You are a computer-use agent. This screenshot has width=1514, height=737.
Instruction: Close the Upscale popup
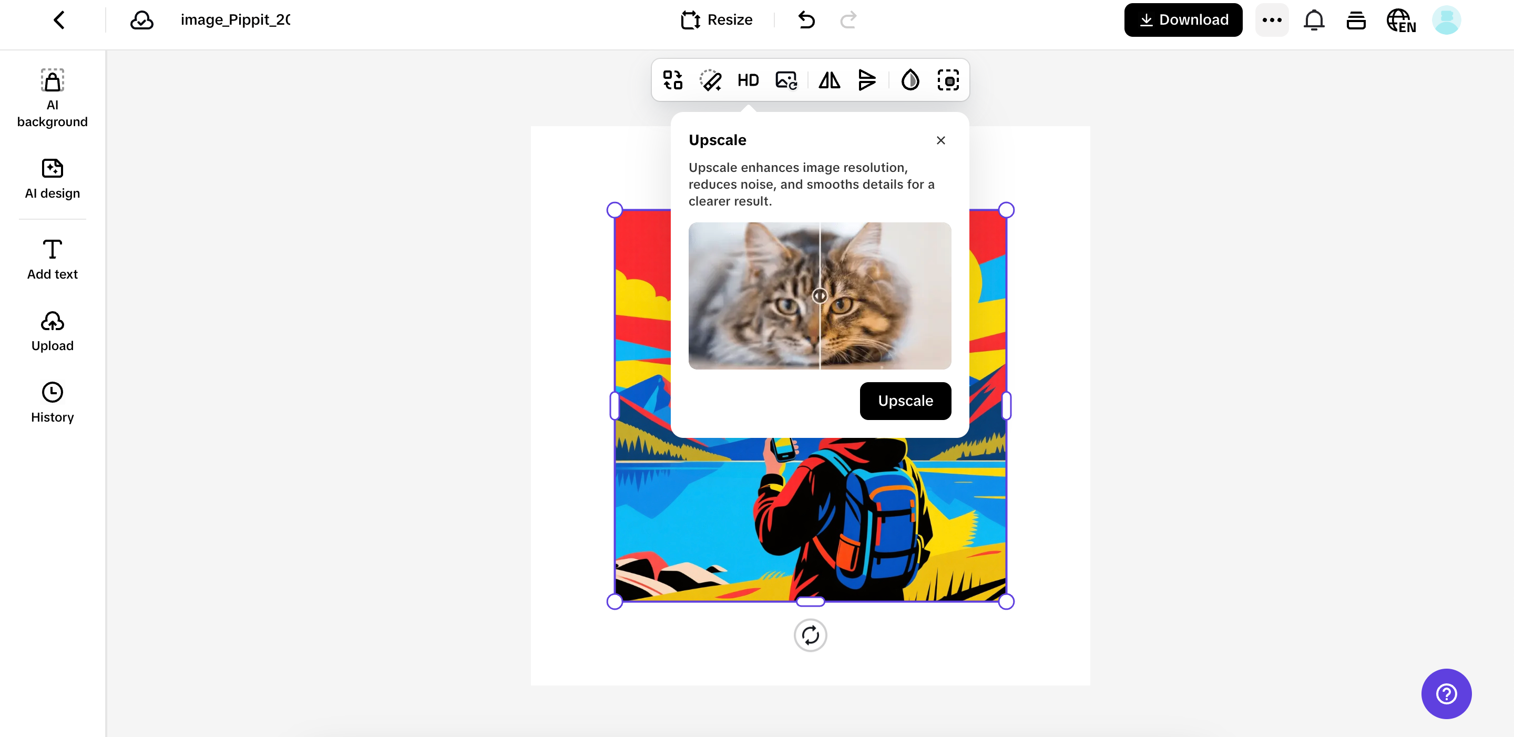point(940,140)
